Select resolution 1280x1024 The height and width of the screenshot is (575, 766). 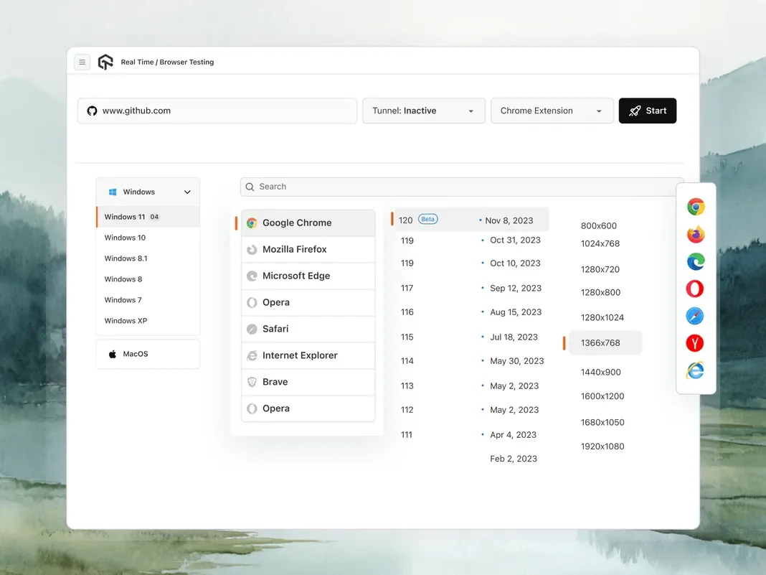pyautogui.click(x=602, y=317)
